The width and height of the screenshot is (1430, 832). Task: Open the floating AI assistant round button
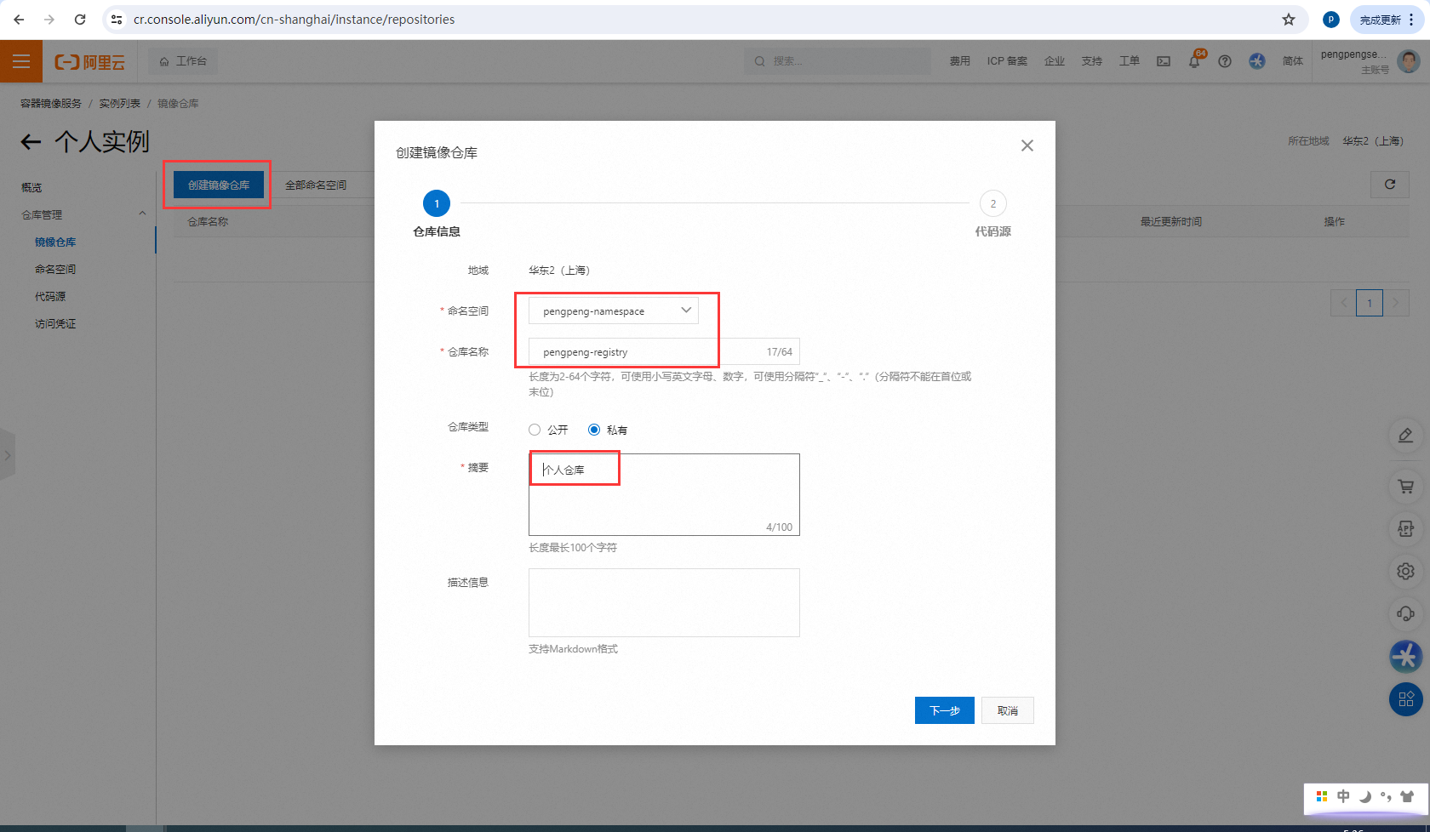(x=1406, y=656)
